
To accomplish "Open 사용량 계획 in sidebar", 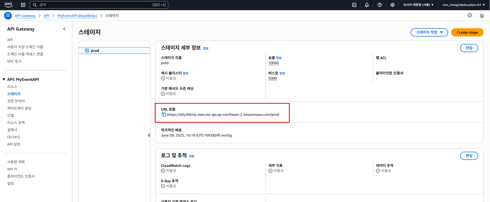I will 16,162.
